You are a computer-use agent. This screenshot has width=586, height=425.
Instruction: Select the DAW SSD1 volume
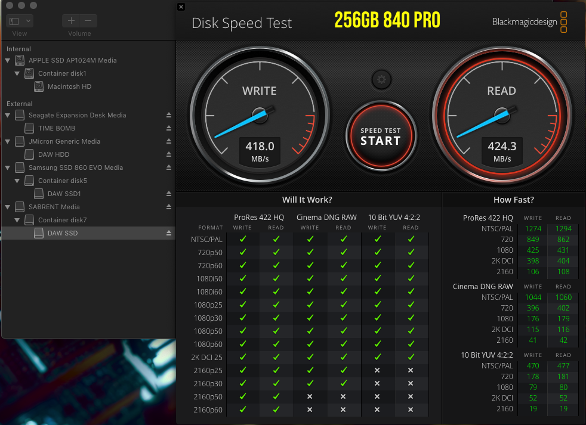click(x=64, y=194)
